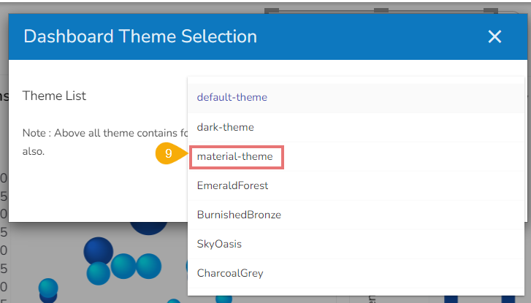Close the Dashboard Theme Selection dialog
The height and width of the screenshot is (303, 531).
point(494,37)
